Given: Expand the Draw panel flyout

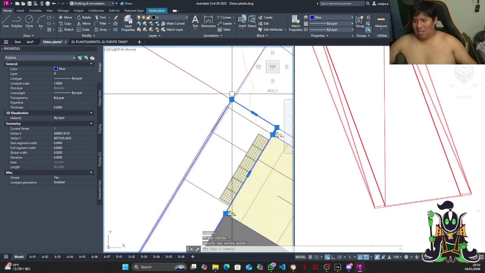Looking at the screenshot, I should click(28, 36).
